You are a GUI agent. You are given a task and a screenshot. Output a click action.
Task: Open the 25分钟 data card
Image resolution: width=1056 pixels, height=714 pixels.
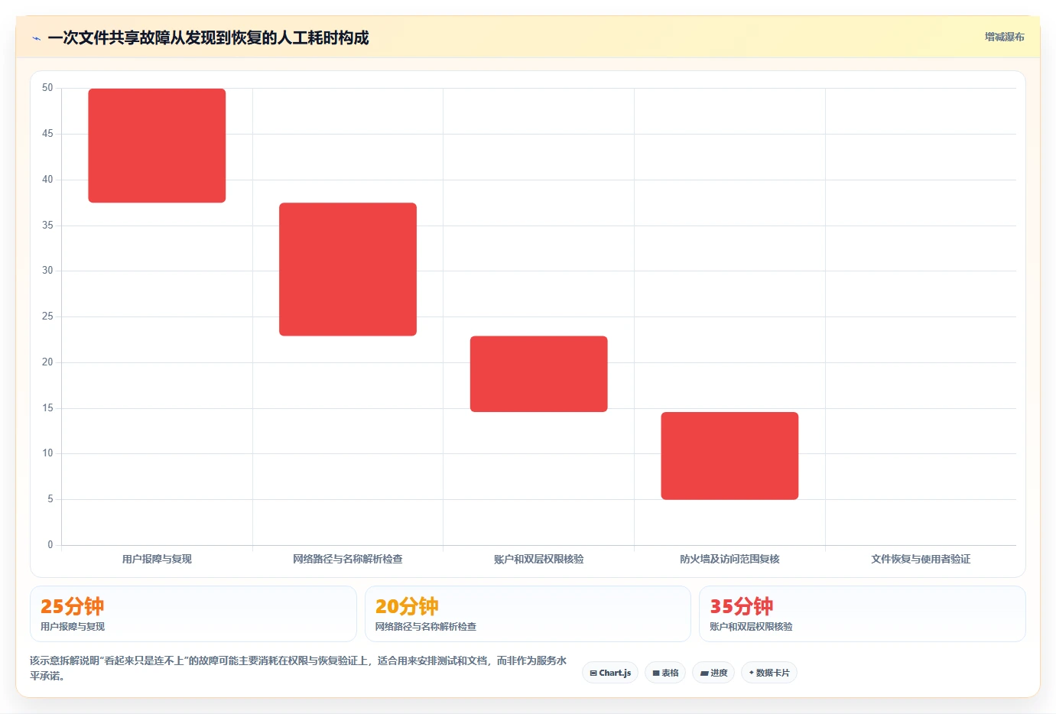193,614
